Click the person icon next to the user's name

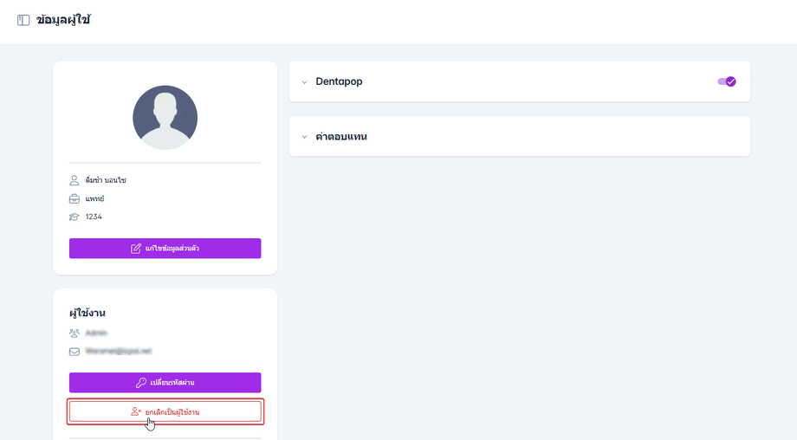[75, 180]
